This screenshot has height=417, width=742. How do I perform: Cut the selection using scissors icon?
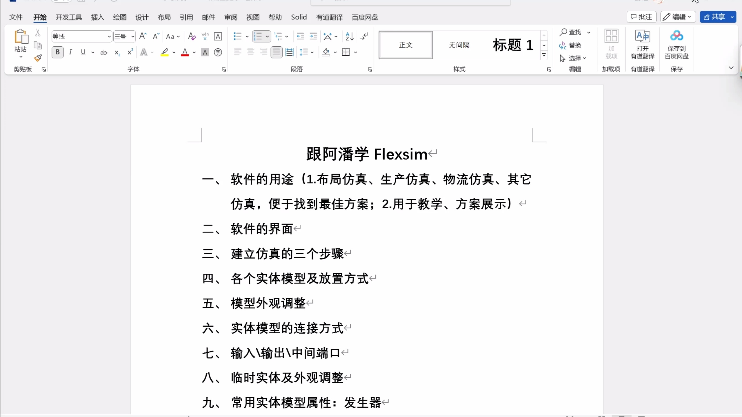coord(38,32)
